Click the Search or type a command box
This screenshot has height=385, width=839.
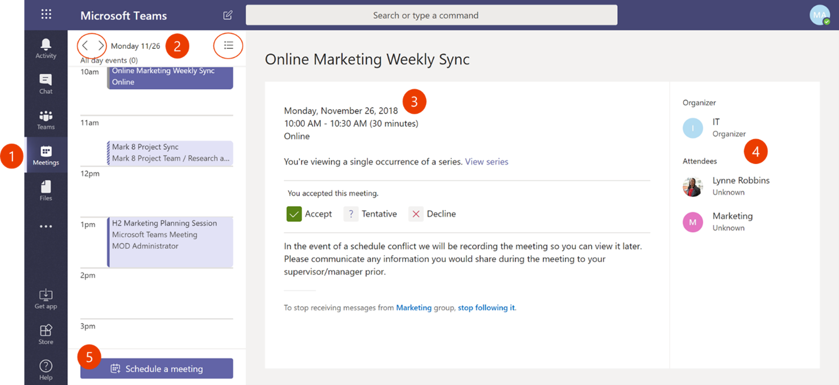[431, 15]
